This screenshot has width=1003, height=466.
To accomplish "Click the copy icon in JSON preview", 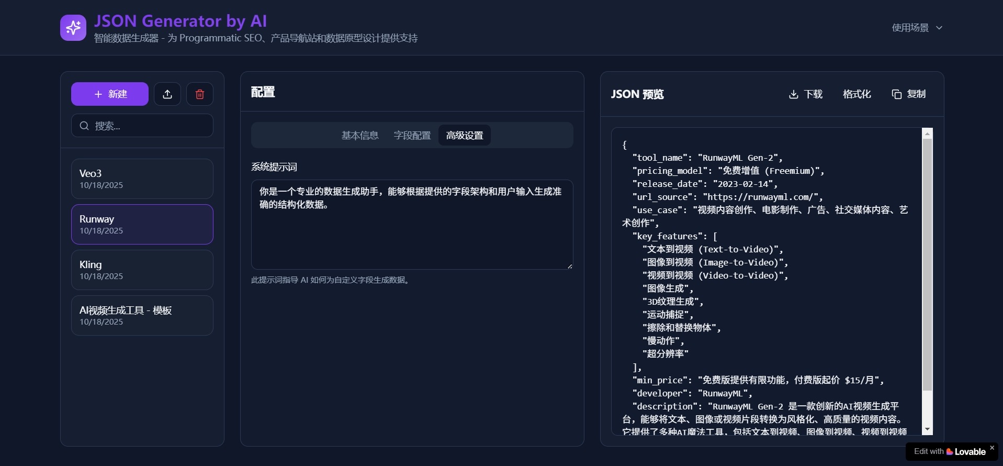I will coord(896,94).
